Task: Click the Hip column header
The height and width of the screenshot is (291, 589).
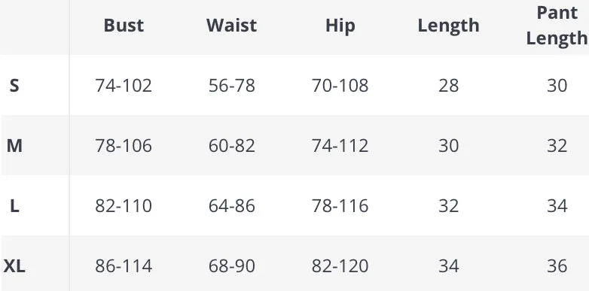Action: pos(340,26)
